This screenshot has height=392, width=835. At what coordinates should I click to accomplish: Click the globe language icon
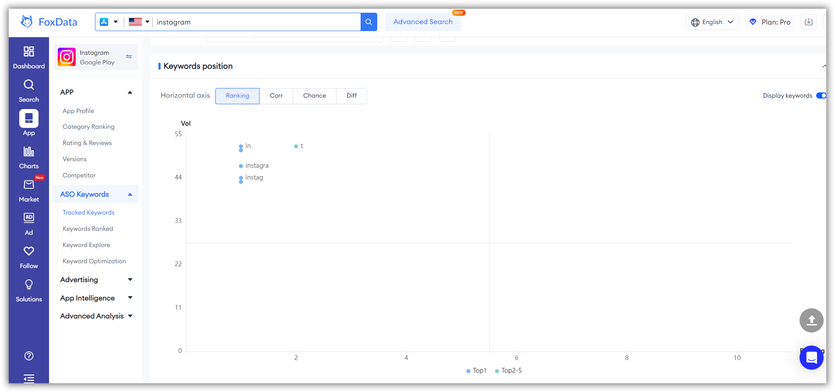pos(695,22)
